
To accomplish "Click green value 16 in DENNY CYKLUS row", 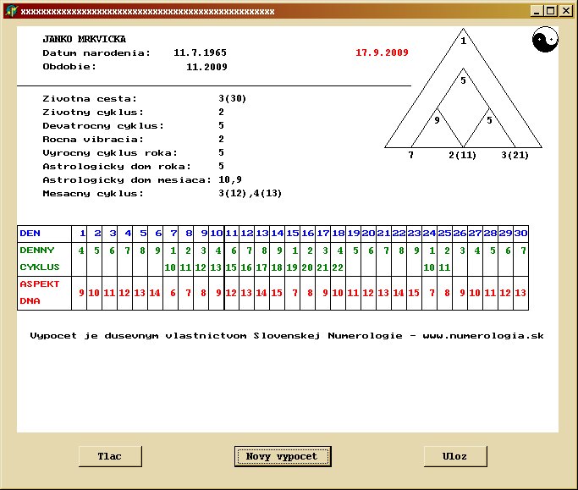I will click(x=246, y=267).
